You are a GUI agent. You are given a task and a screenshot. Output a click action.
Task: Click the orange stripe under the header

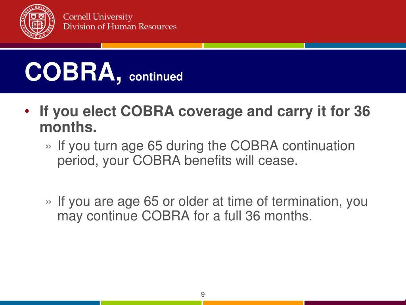(x=152, y=45)
